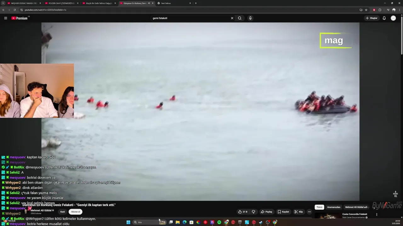Clear the search text with the X

point(232,18)
